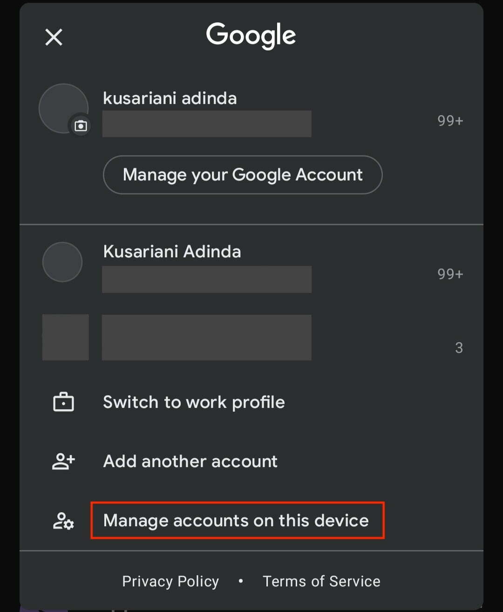The image size is (503, 612).
Task: Click the kusariani adinda profile avatar
Action: 63,108
